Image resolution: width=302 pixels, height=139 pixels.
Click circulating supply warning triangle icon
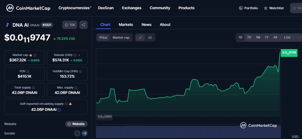point(70,104)
